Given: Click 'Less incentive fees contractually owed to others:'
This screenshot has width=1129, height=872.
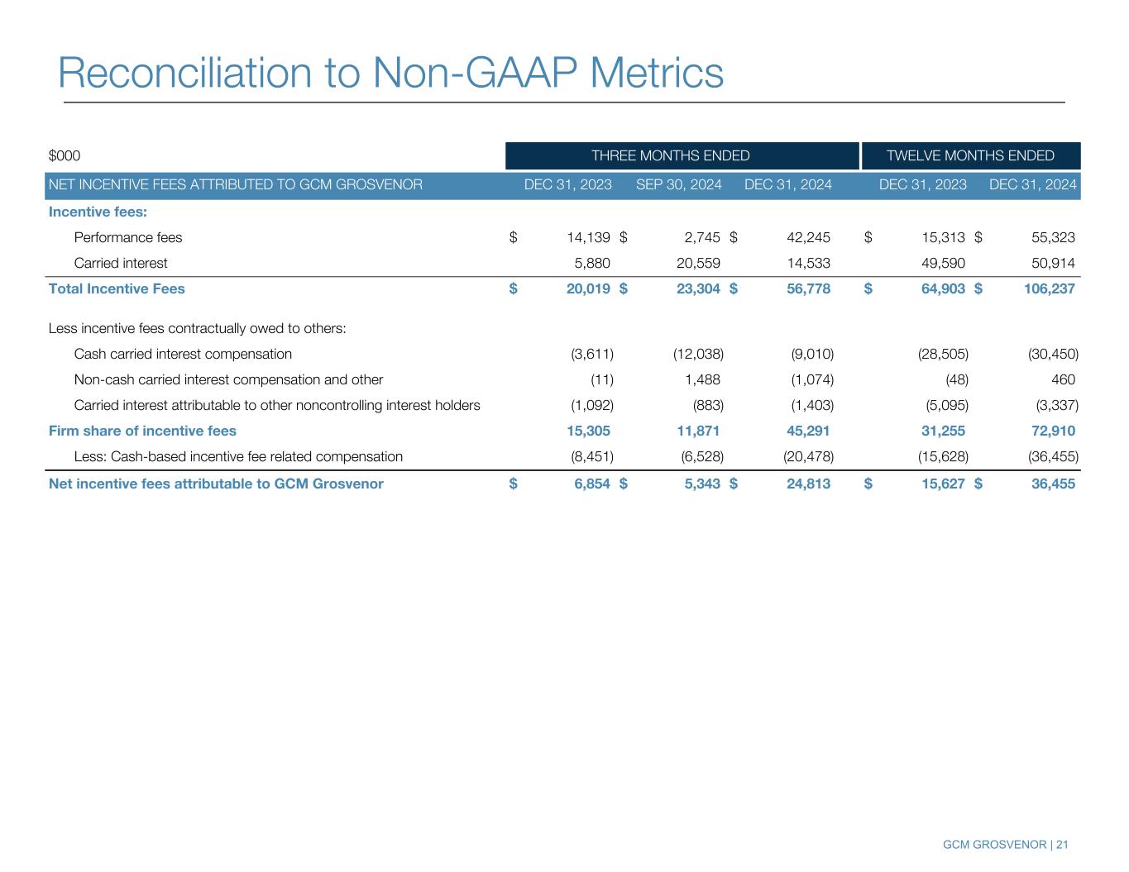Looking at the screenshot, I should 197,328.
